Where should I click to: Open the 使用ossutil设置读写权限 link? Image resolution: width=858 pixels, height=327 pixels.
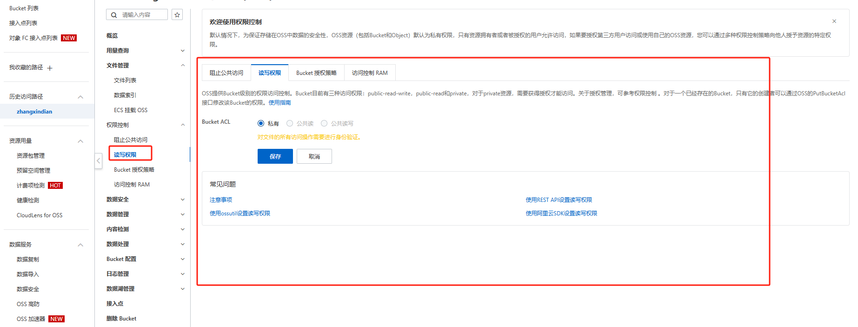coord(240,214)
